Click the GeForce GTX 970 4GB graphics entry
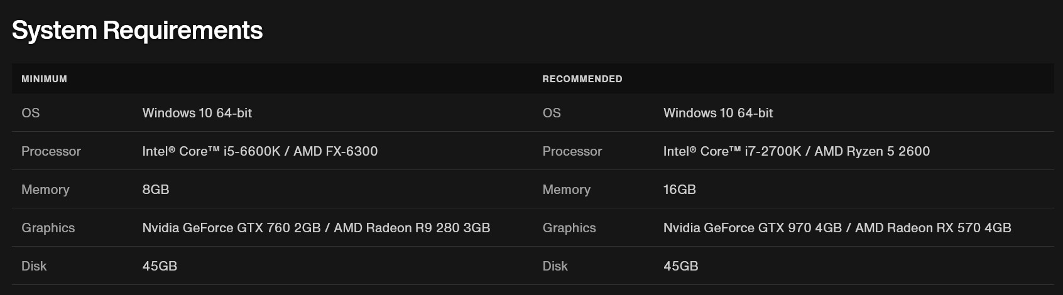The image size is (1063, 295). pos(752,228)
